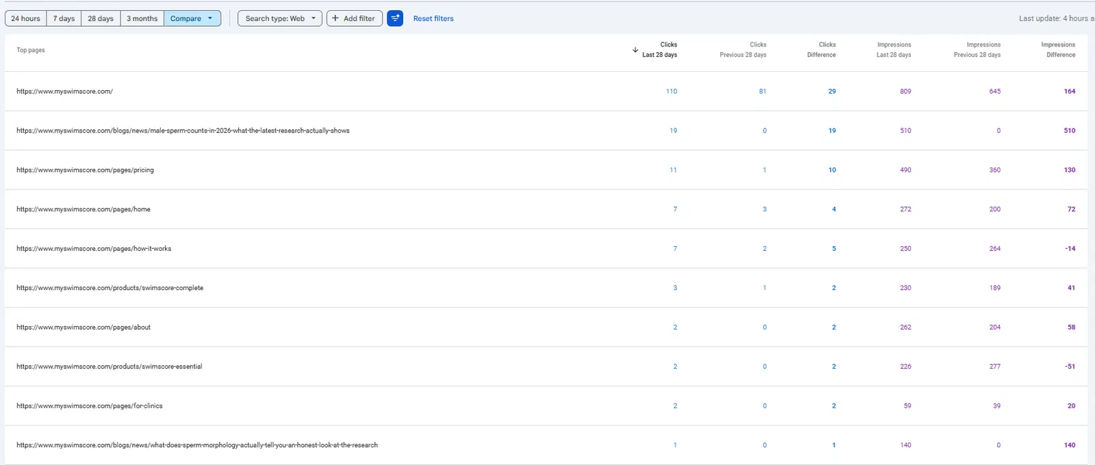
Task: Click the 272 impressions value for pages/home
Action: coord(905,209)
